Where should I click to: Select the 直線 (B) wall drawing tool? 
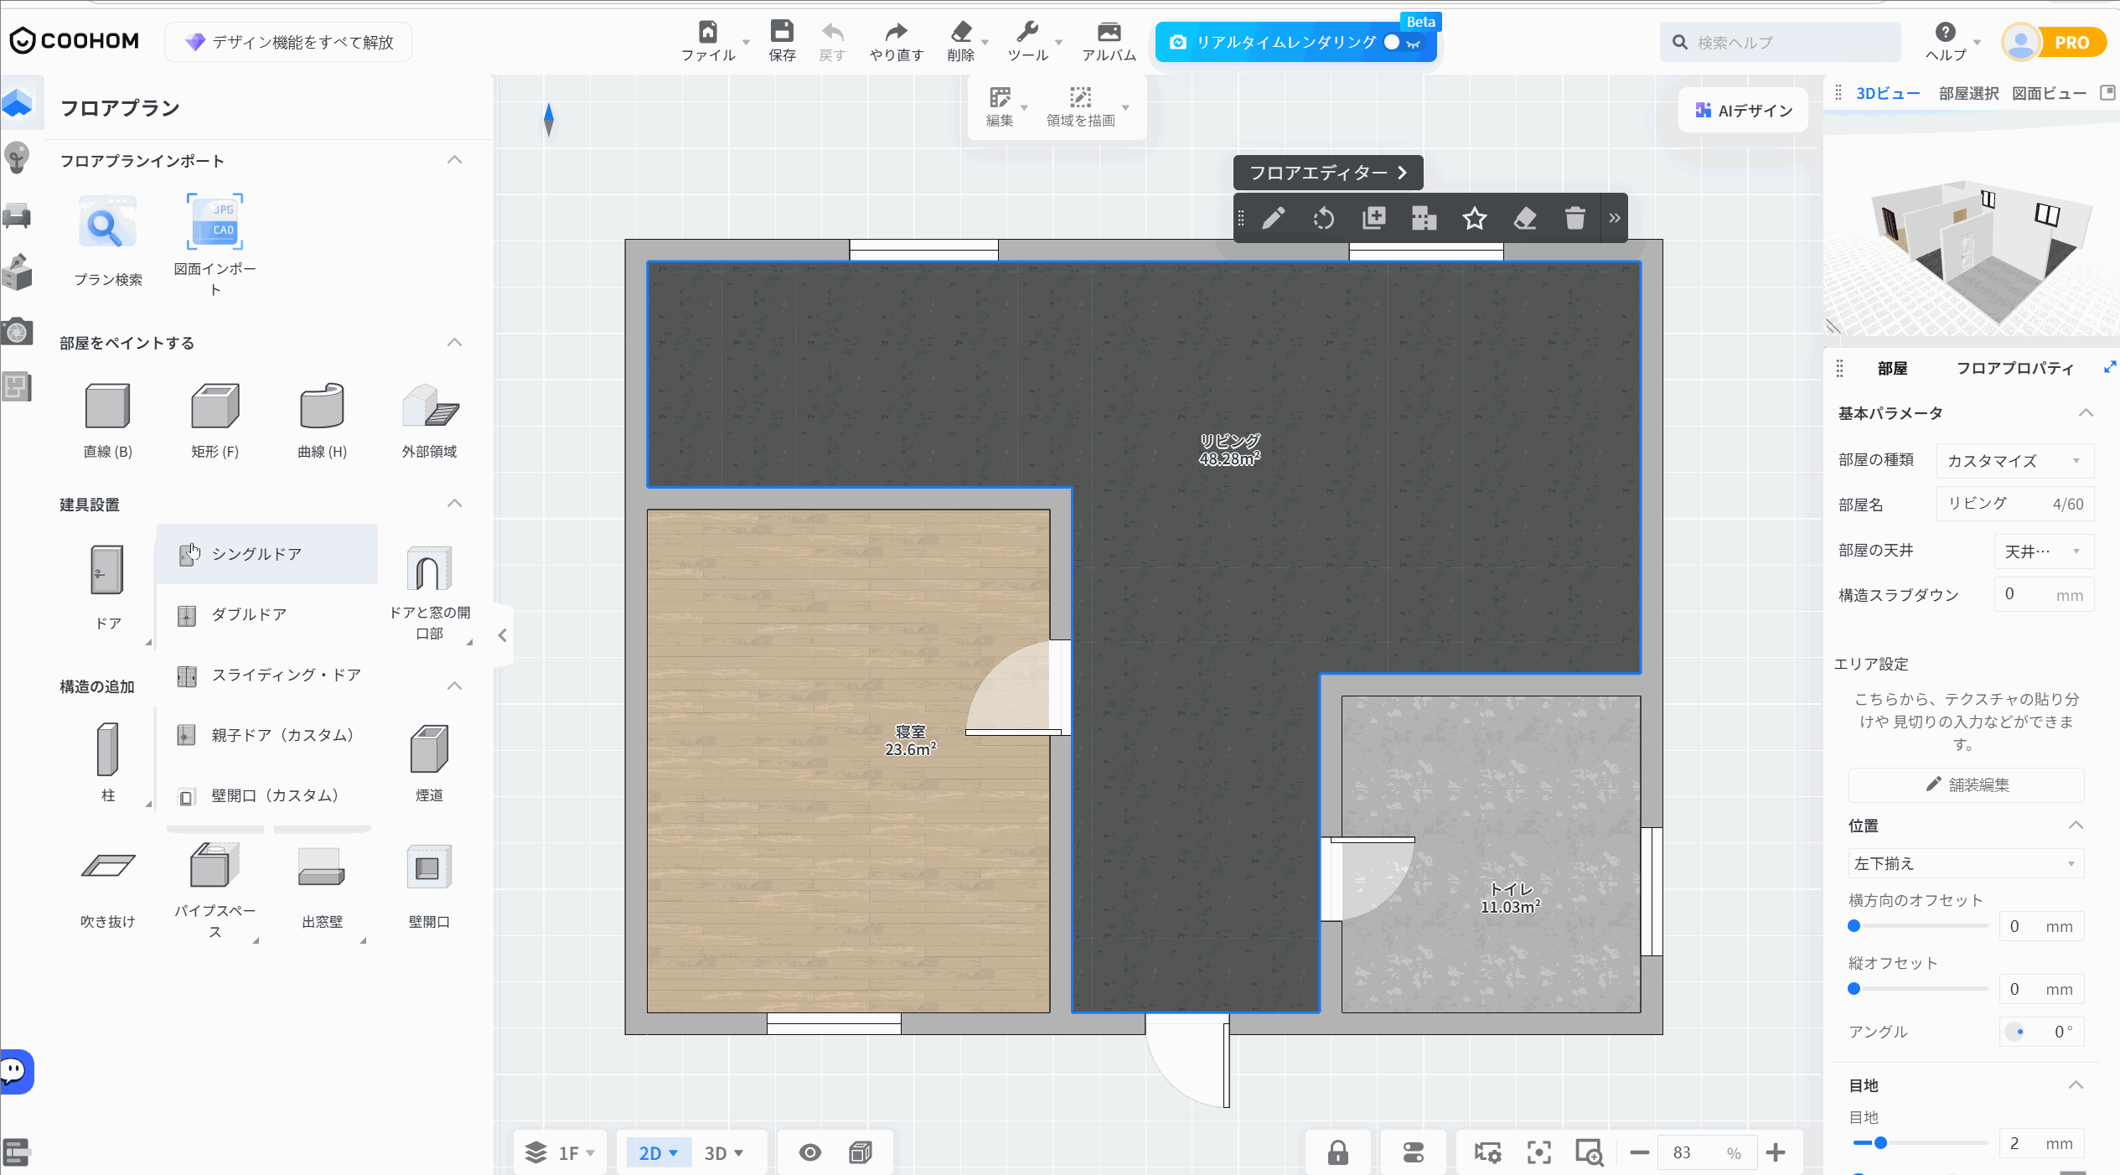coord(107,406)
